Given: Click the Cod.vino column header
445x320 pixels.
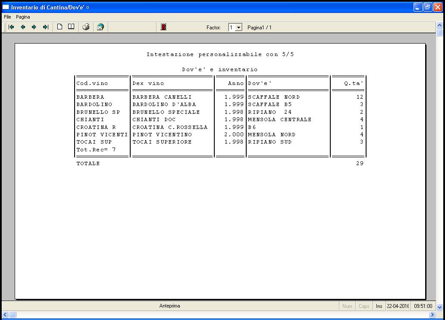Looking at the screenshot, I should click(x=92, y=83).
